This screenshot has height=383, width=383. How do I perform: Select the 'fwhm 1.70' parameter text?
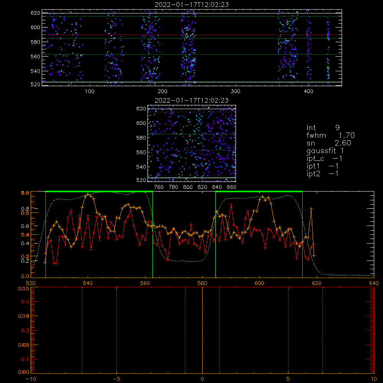(x=330, y=135)
